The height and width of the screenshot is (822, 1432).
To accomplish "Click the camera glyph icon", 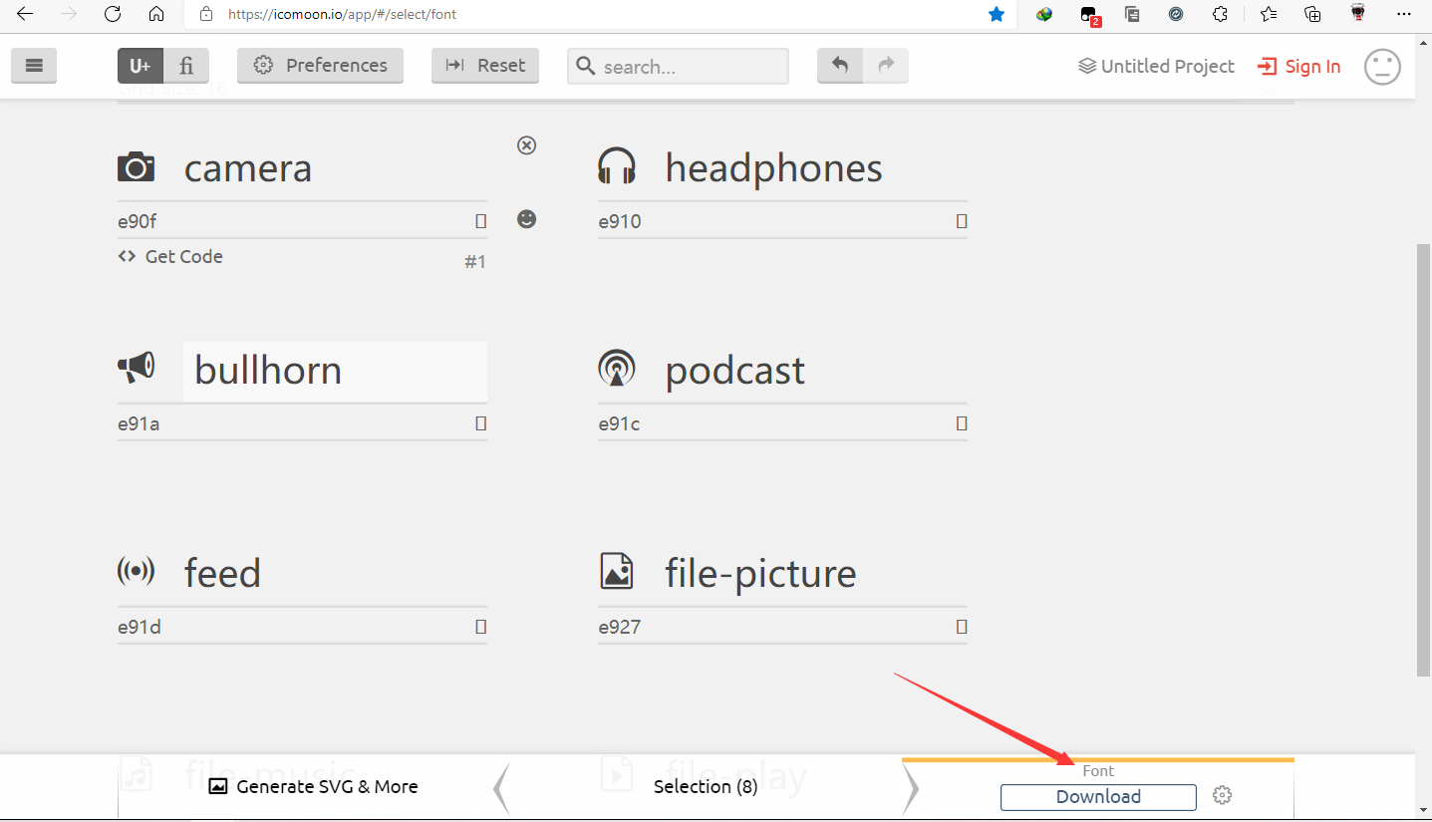I will pos(137,167).
